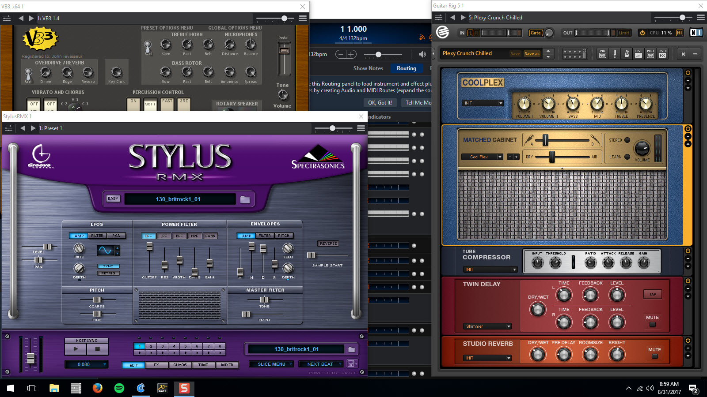Open the NEXT BEAT dropdown
Screen dimensions: 707x397
[x=321, y=364]
